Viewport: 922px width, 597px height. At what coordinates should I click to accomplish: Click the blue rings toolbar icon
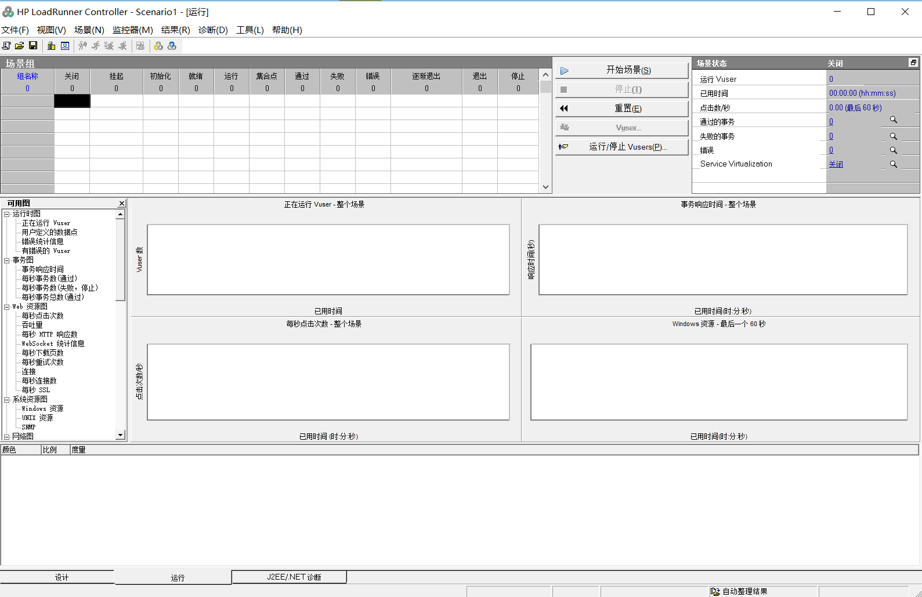172,46
